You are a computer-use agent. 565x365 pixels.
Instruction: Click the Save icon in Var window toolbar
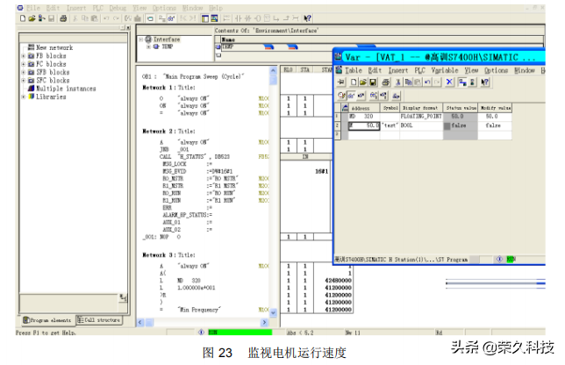point(373,82)
